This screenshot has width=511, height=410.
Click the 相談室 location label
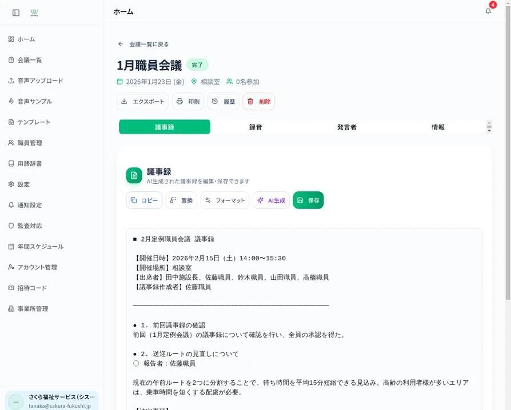(210, 82)
